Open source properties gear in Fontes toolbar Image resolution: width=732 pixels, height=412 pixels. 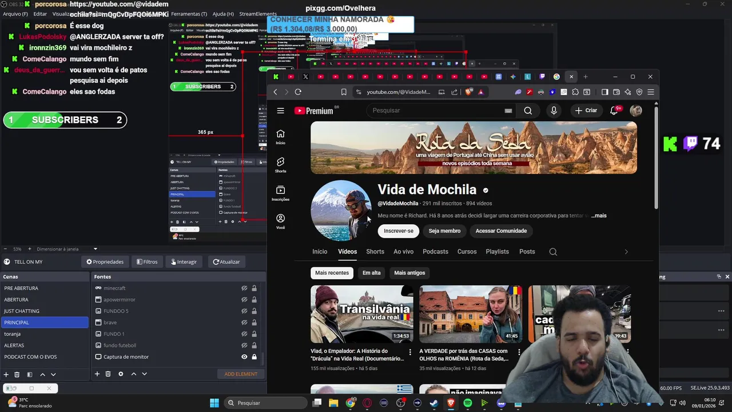point(121,374)
